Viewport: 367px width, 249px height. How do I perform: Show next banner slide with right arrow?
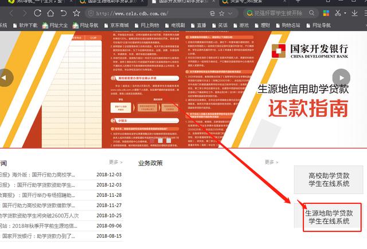click(341, 78)
